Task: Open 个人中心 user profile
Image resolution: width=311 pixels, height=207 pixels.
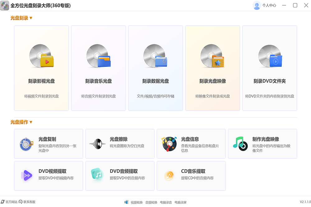Action: [265, 5]
